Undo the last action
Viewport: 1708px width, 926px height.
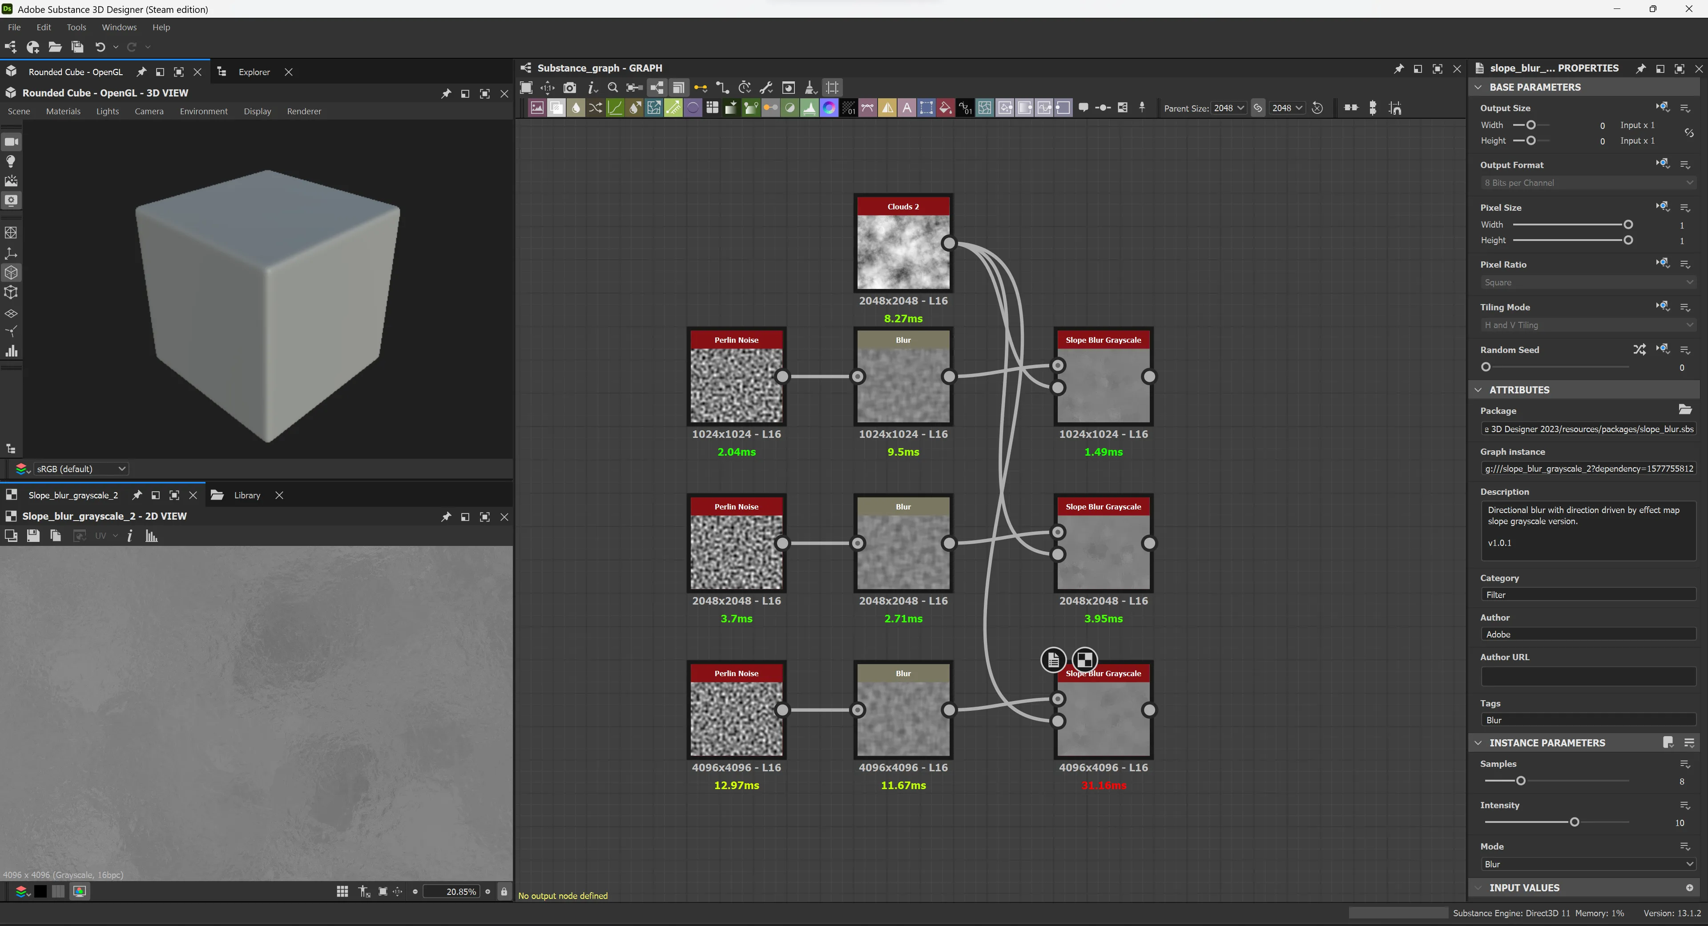100,47
